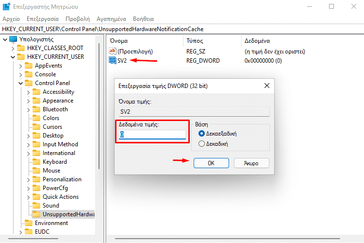Click the EUDC folder icon
364x243 pixels.
[29, 232]
